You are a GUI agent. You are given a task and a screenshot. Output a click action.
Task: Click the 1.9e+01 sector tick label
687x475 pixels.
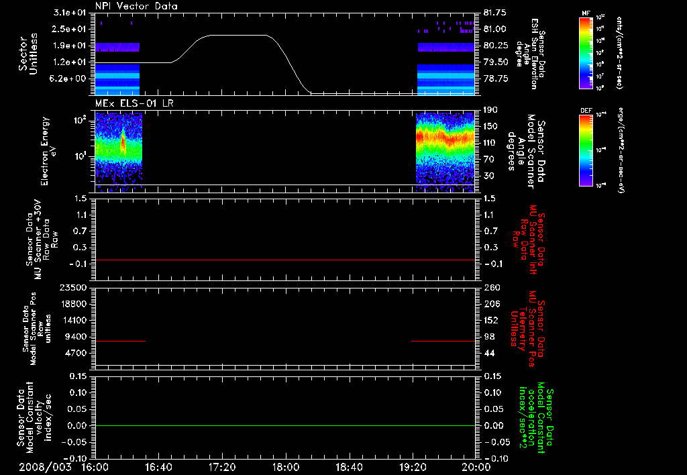click(x=69, y=46)
